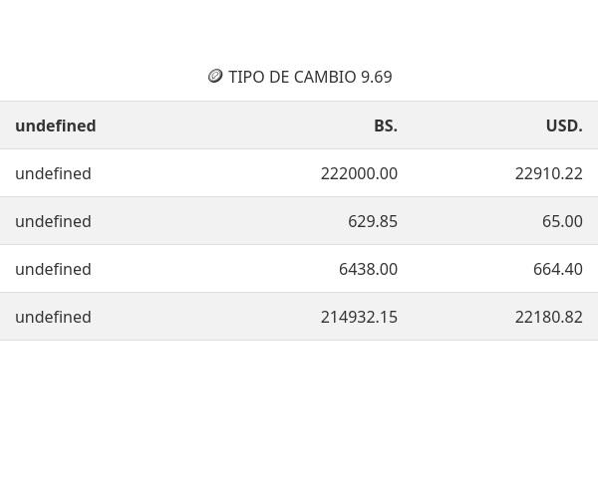Click the USD. column header
598x498 pixels.
[564, 125]
